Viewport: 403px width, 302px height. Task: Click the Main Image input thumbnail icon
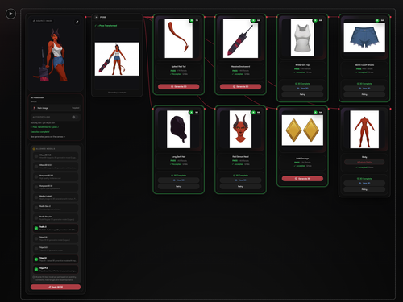coord(34,108)
